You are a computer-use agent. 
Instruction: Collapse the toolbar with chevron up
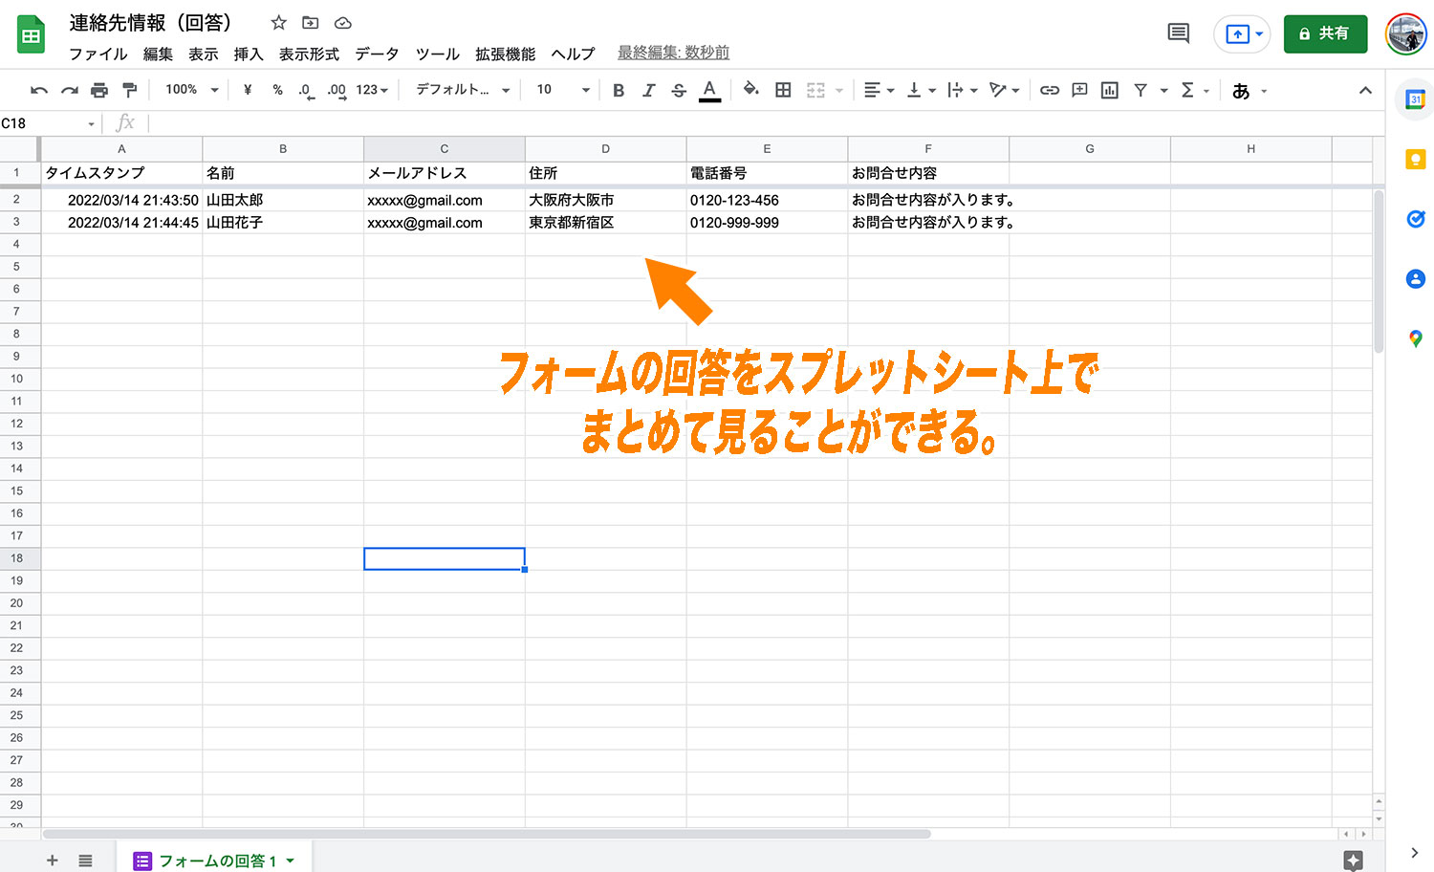point(1365,90)
